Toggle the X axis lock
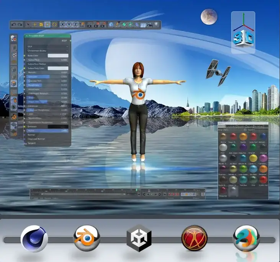Image resolution: width=280 pixels, height=262 pixels. (62, 24)
